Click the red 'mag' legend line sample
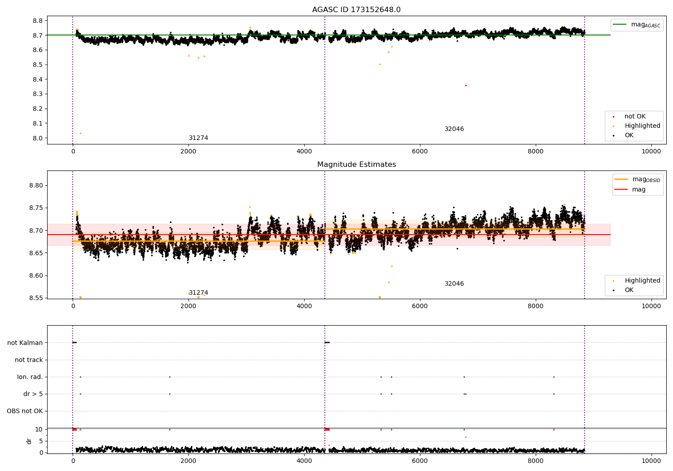The height and width of the screenshot is (471, 673). pyautogui.click(x=621, y=190)
